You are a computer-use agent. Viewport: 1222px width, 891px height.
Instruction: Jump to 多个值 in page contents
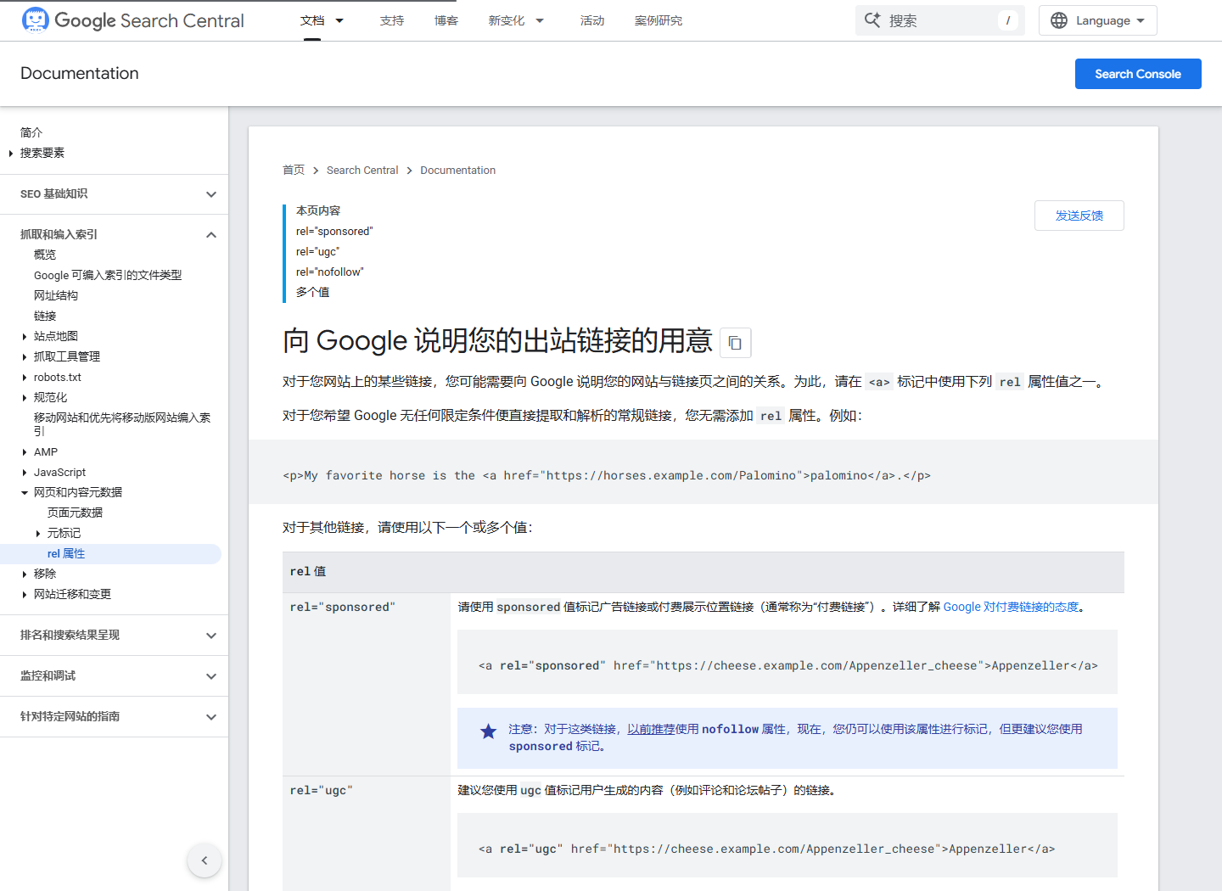pos(313,293)
